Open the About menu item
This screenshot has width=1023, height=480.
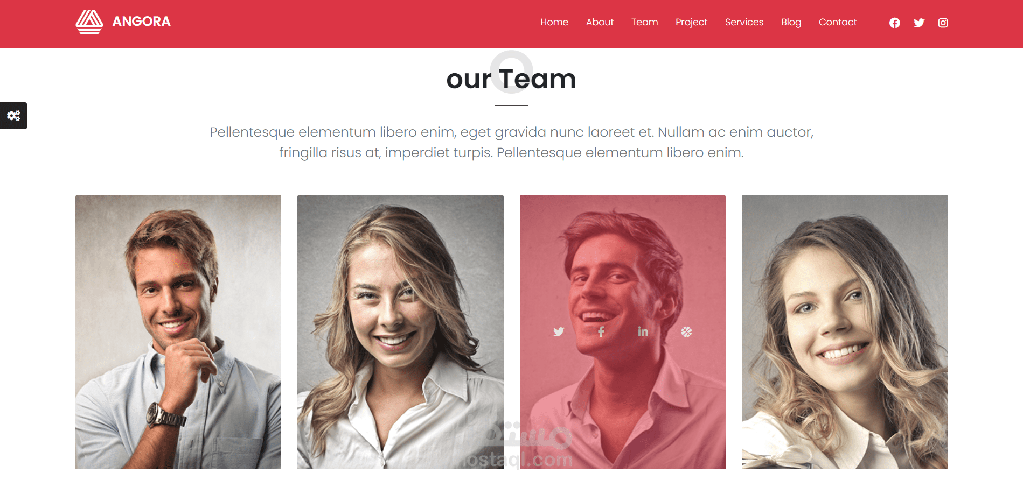pyautogui.click(x=600, y=22)
